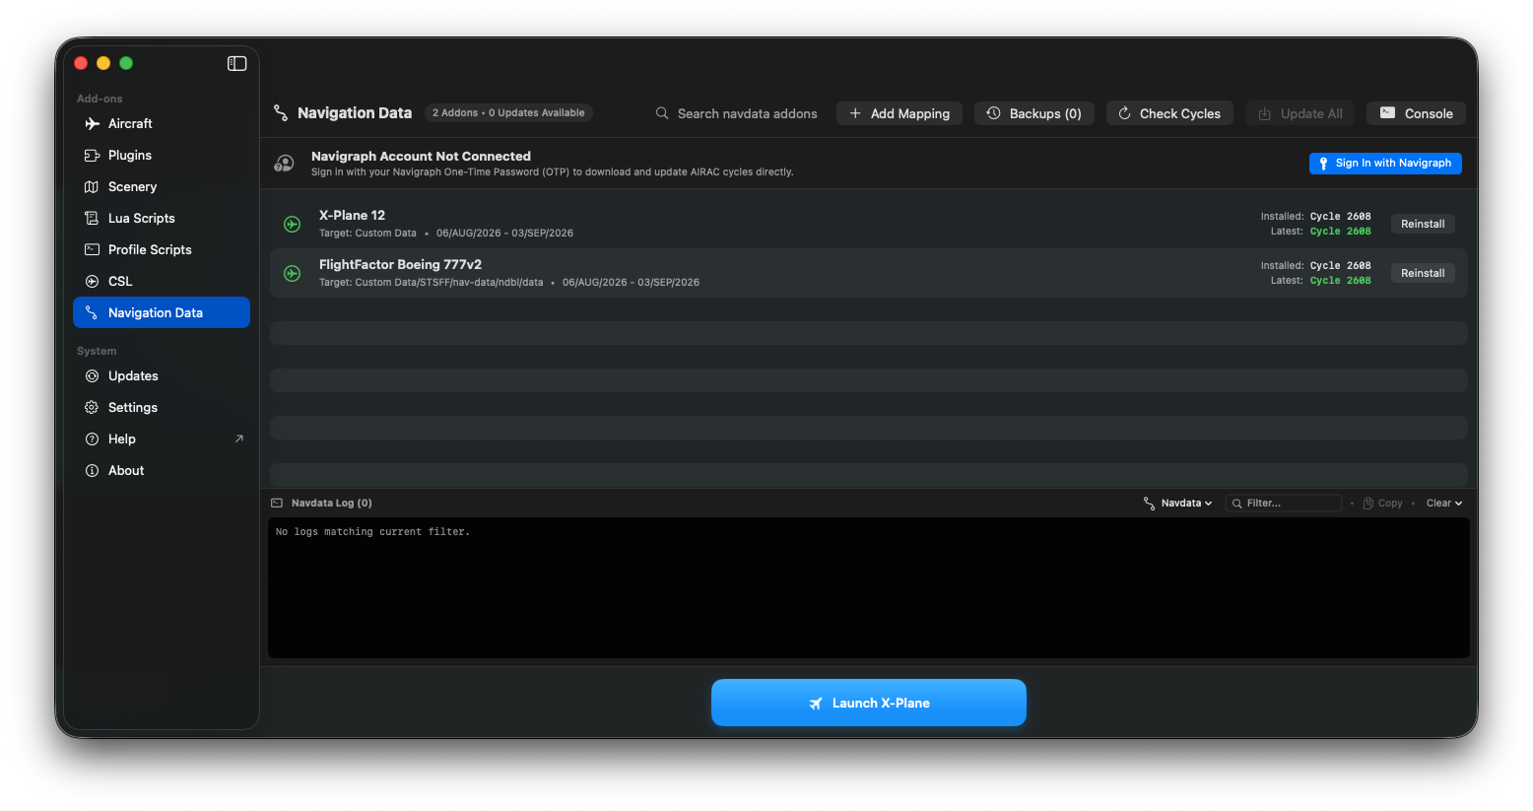Reinstall X-Plane 12 navdata
The height and width of the screenshot is (811, 1533).
pos(1423,224)
